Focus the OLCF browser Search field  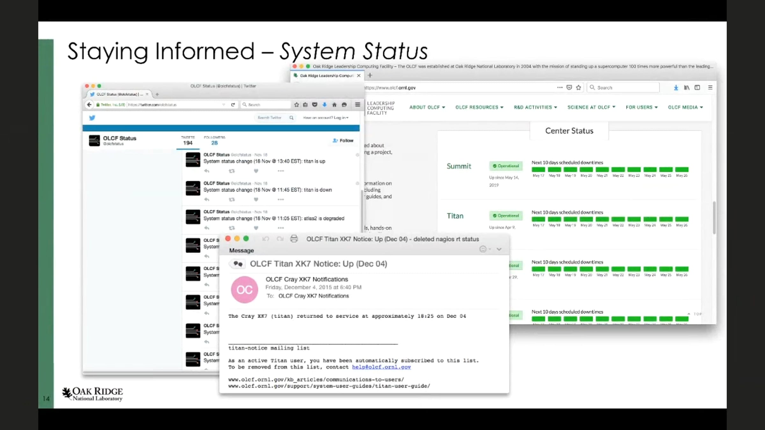[623, 88]
